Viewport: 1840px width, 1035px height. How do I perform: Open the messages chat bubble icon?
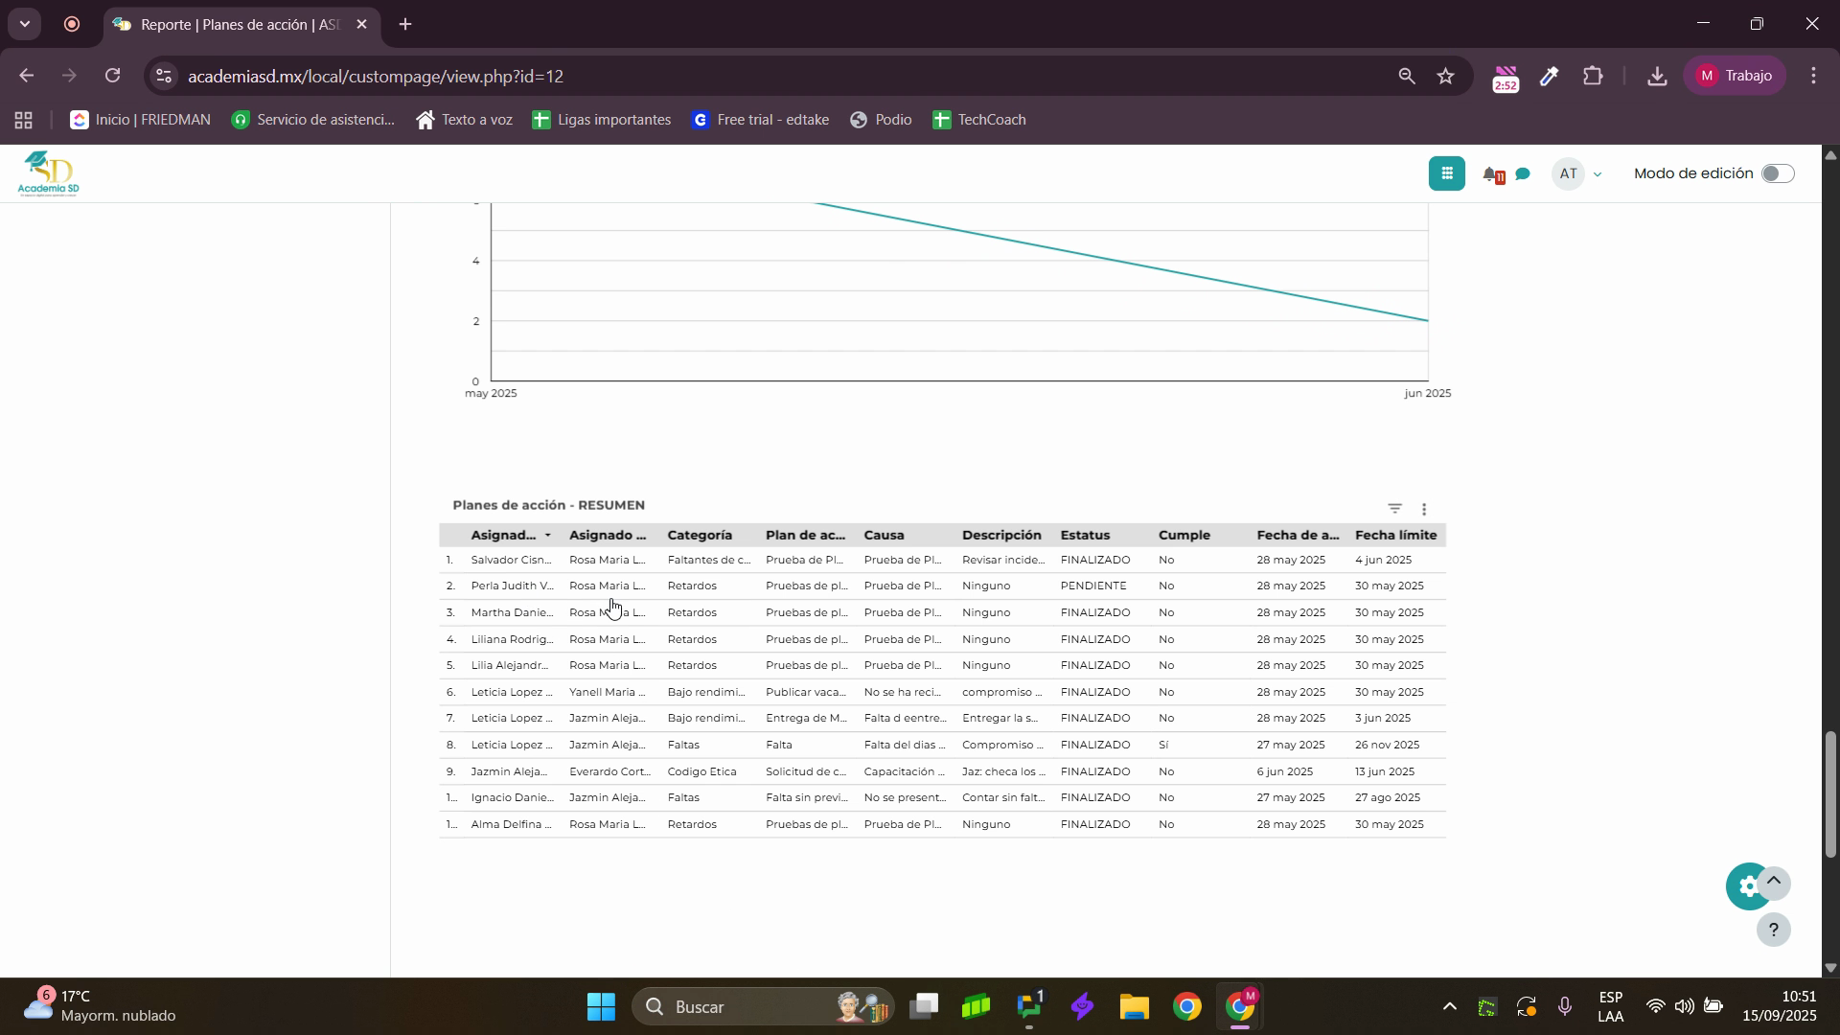(x=1523, y=174)
